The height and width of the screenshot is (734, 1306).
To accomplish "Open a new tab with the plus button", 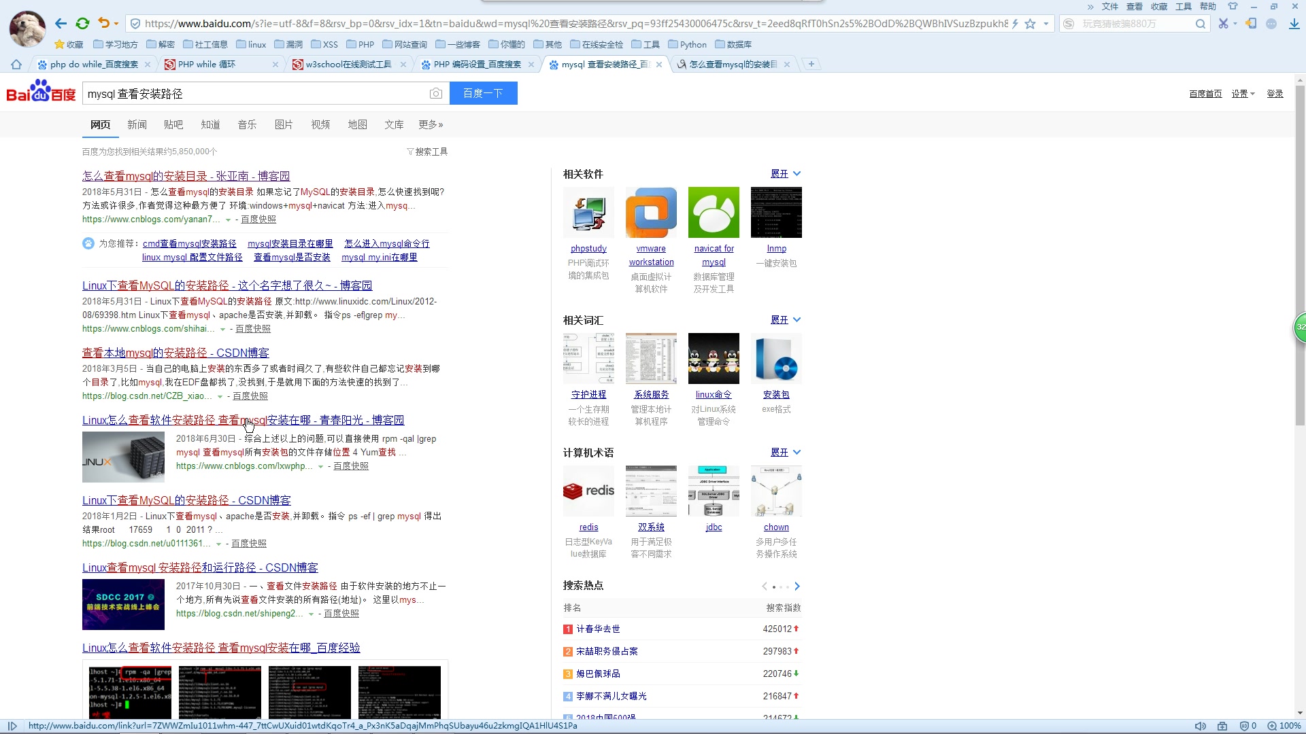I will [x=811, y=64].
